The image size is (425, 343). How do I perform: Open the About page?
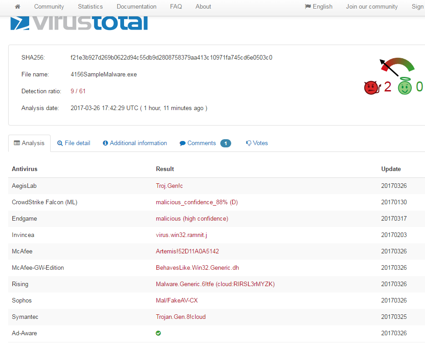tap(203, 6)
